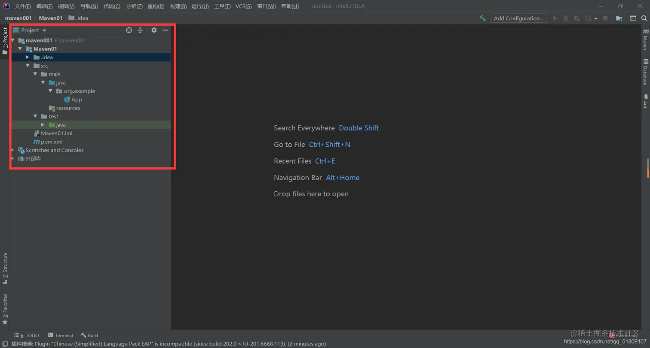Open the Maven tool window tab
The height and width of the screenshot is (348, 650).
(645, 39)
